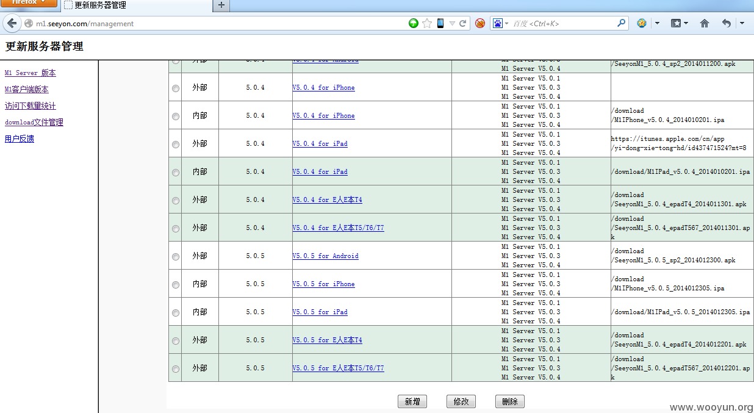Select radio for V5.0.5 for iPhone
Viewport: 754px width, 413px height.
tap(176, 285)
